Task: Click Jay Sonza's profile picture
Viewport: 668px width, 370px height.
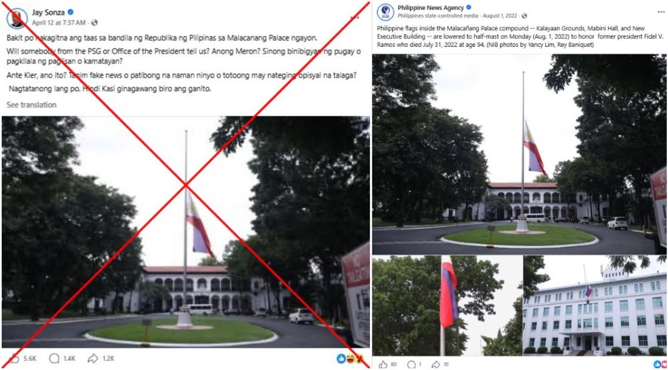Action: pos(17,18)
